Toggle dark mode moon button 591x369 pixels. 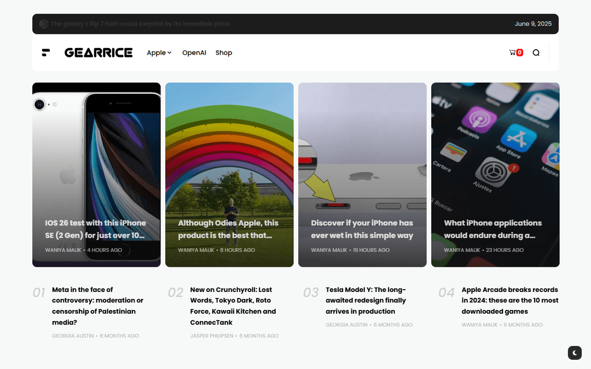pyautogui.click(x=575, y=353)
